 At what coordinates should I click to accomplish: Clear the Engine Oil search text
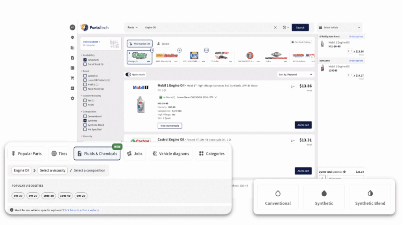coord(275,28)
